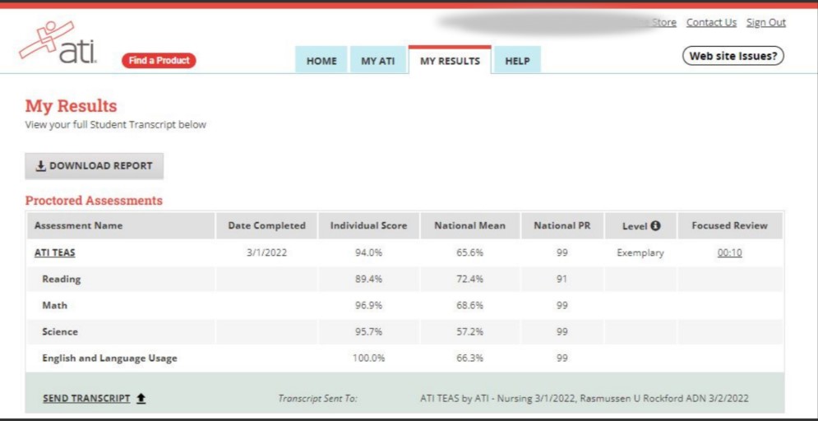The height and width of the screenshot is (421, 818).
Task: Click the Reading score 89.4%
Action: (x=368, y=279)
